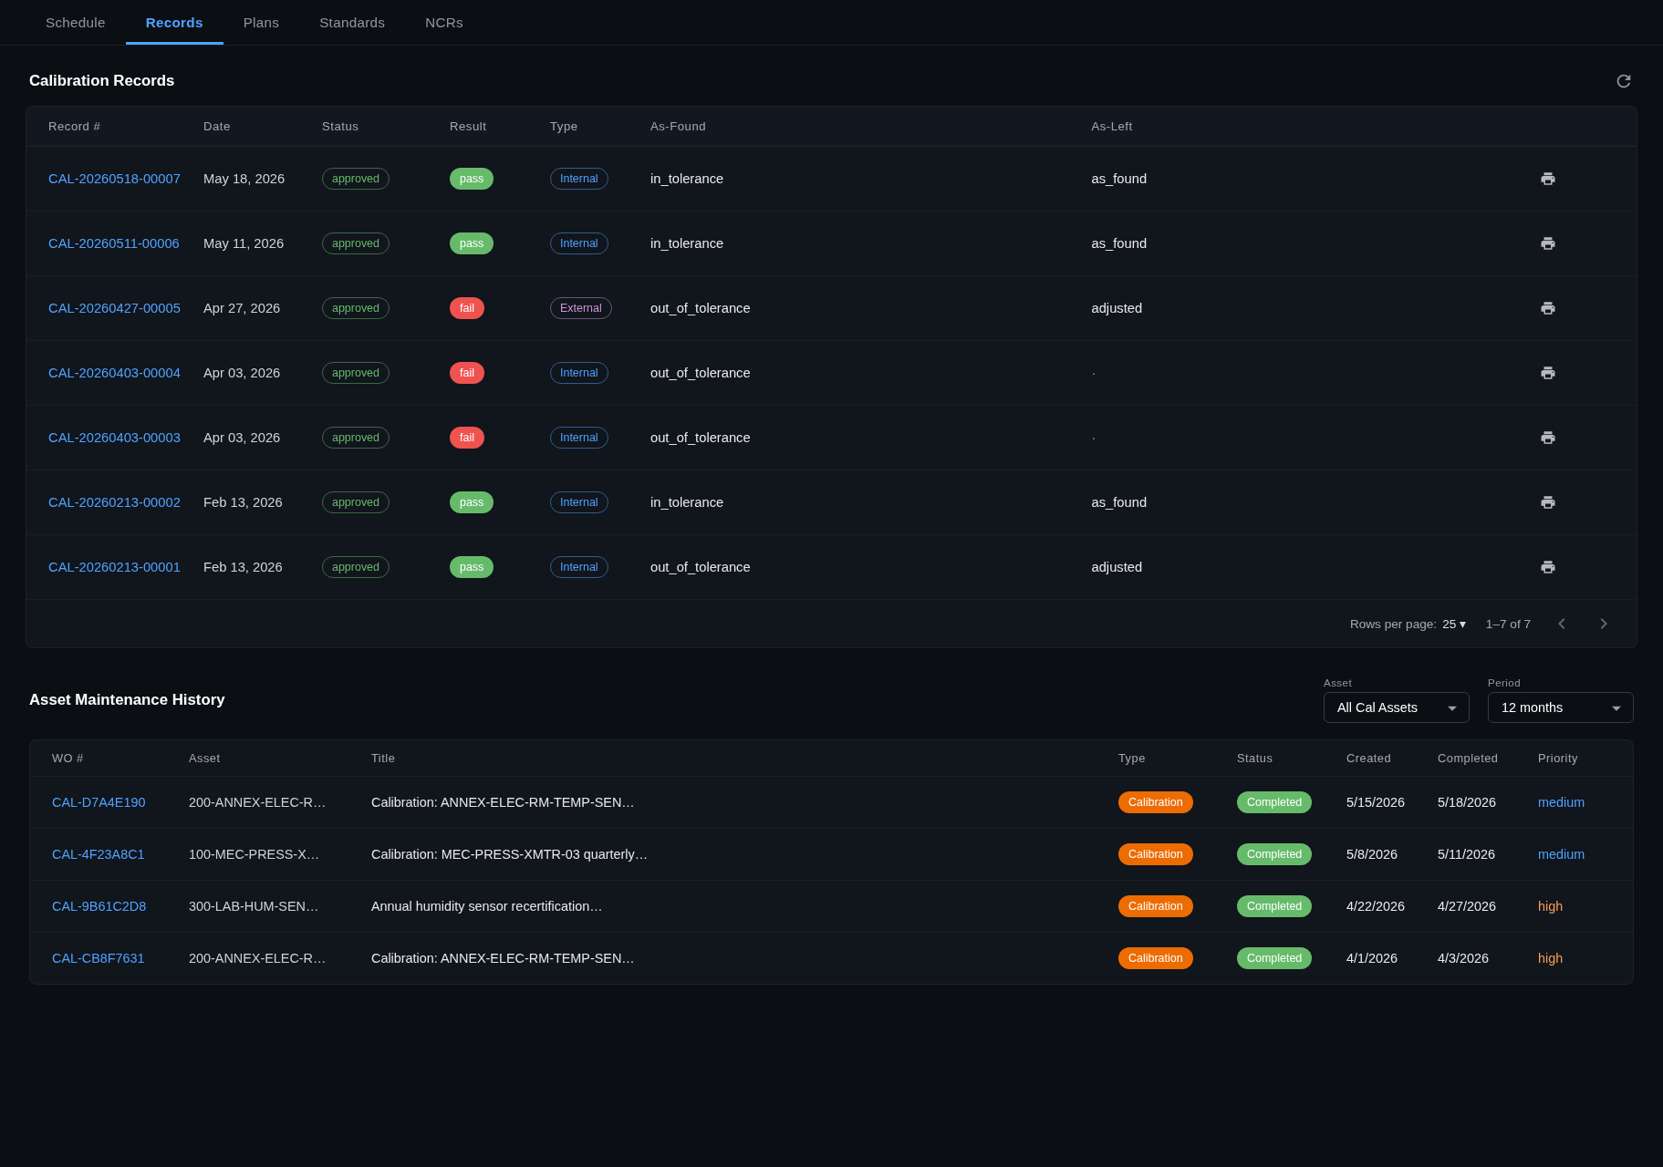Print record CAL-20260403-00003

(x=1548, y=438)
